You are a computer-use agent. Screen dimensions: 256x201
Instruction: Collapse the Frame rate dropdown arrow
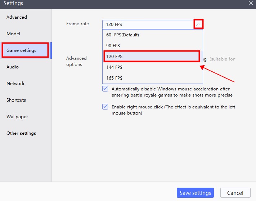[198, 24]
